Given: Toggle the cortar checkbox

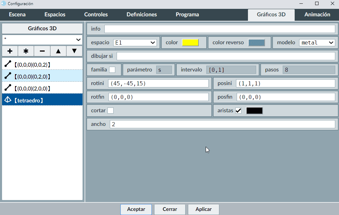Looking at the screenshot, I should (x=110, y=111).
